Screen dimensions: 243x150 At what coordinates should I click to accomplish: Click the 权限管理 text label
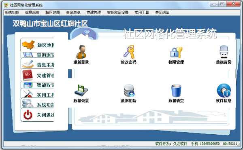click(x=176, y=62)
